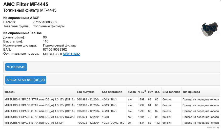Click the 4G93 (DOHC 16V) engine code cell

coord(113,123)
